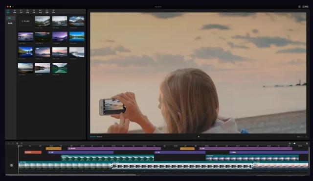Adjust the timeline zoom slider knob
This screenshot has width=313, height=181.
click(x=294, y=143)
